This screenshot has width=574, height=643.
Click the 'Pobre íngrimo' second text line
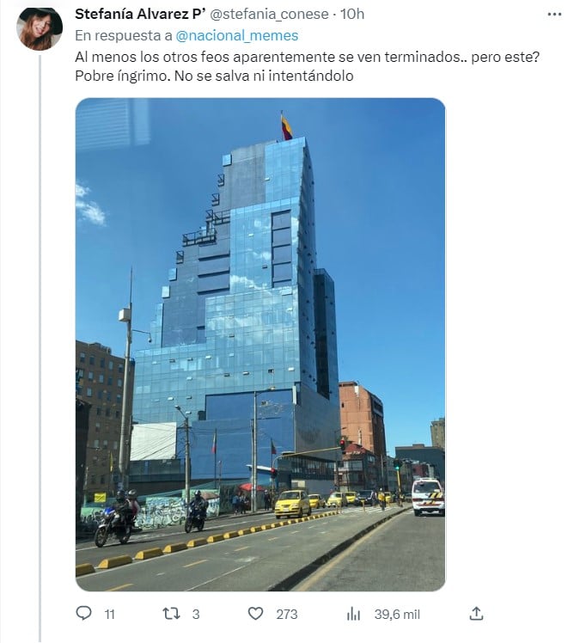click(214, 76)
